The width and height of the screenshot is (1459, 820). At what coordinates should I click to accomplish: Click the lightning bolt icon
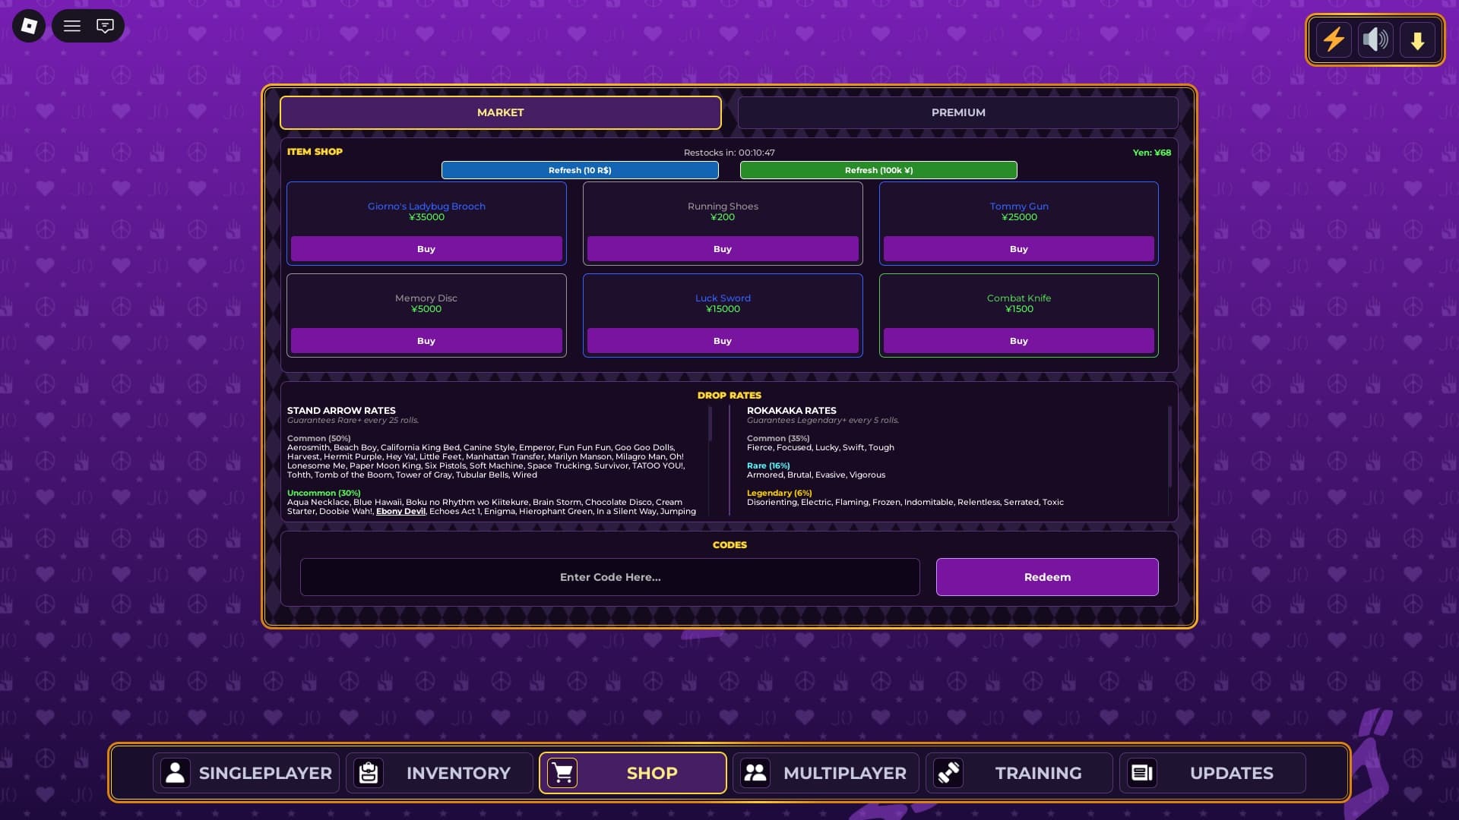coord(1334,39)
